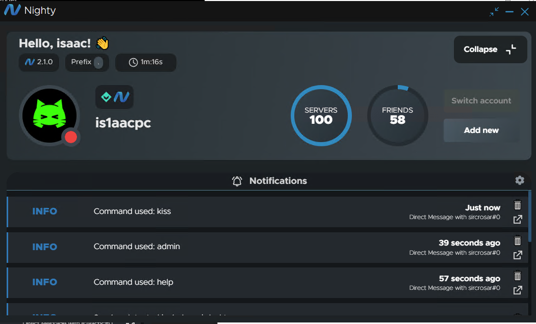The image size is (536, 324).
Task: Collapse the profile dashboard panel
Action: pos(490,49)
